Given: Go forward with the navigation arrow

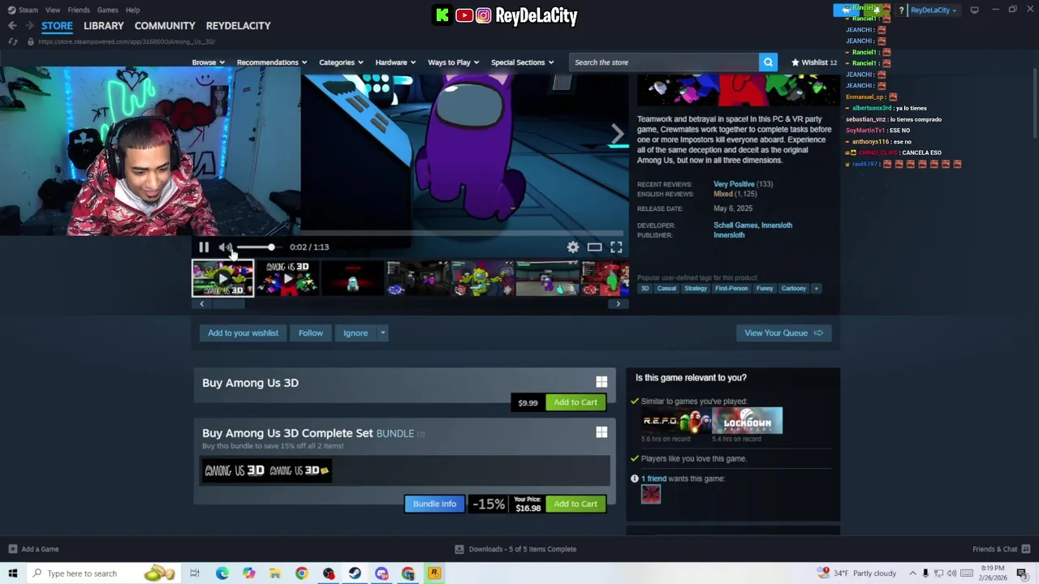Looking at the screenshot, I should 29,26.
